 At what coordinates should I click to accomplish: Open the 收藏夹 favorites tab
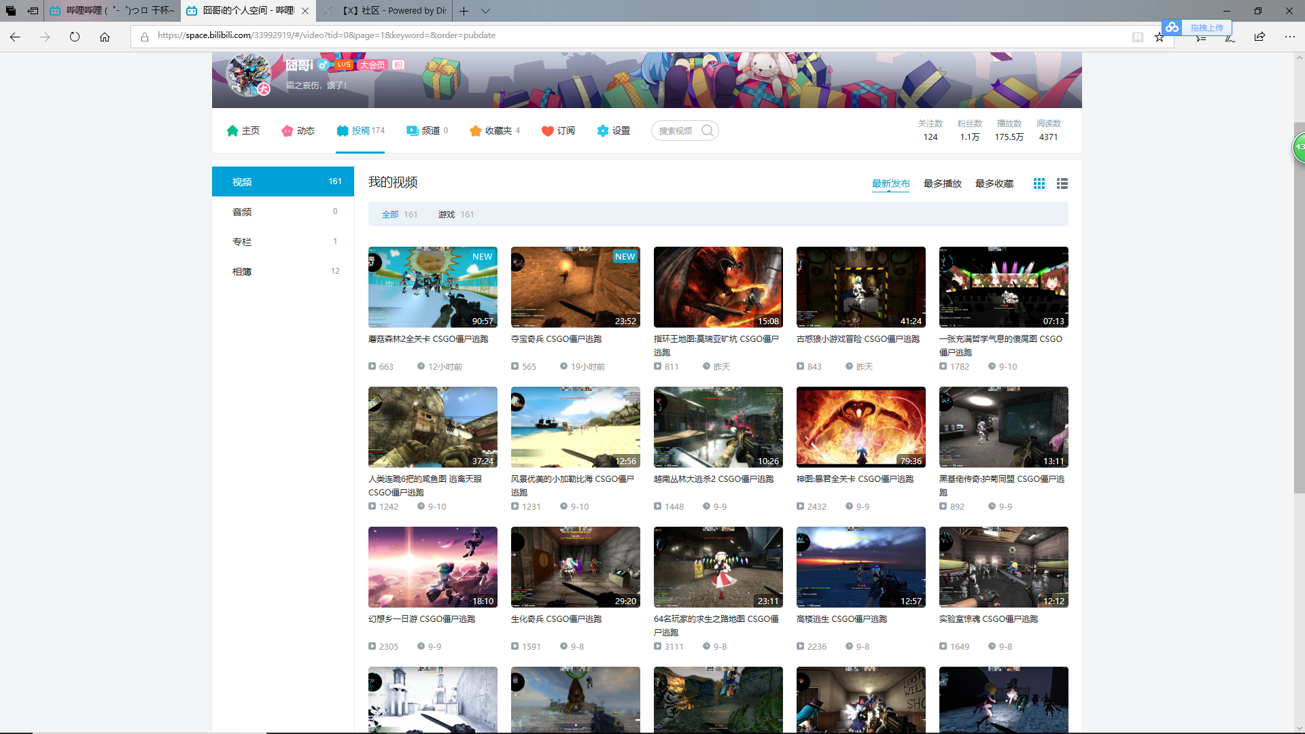coord(494,130)
